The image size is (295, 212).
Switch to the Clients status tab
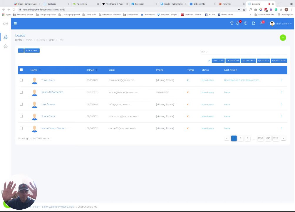[41, 40]
